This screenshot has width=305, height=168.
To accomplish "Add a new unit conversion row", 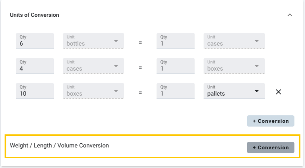I will pos(270,121).
